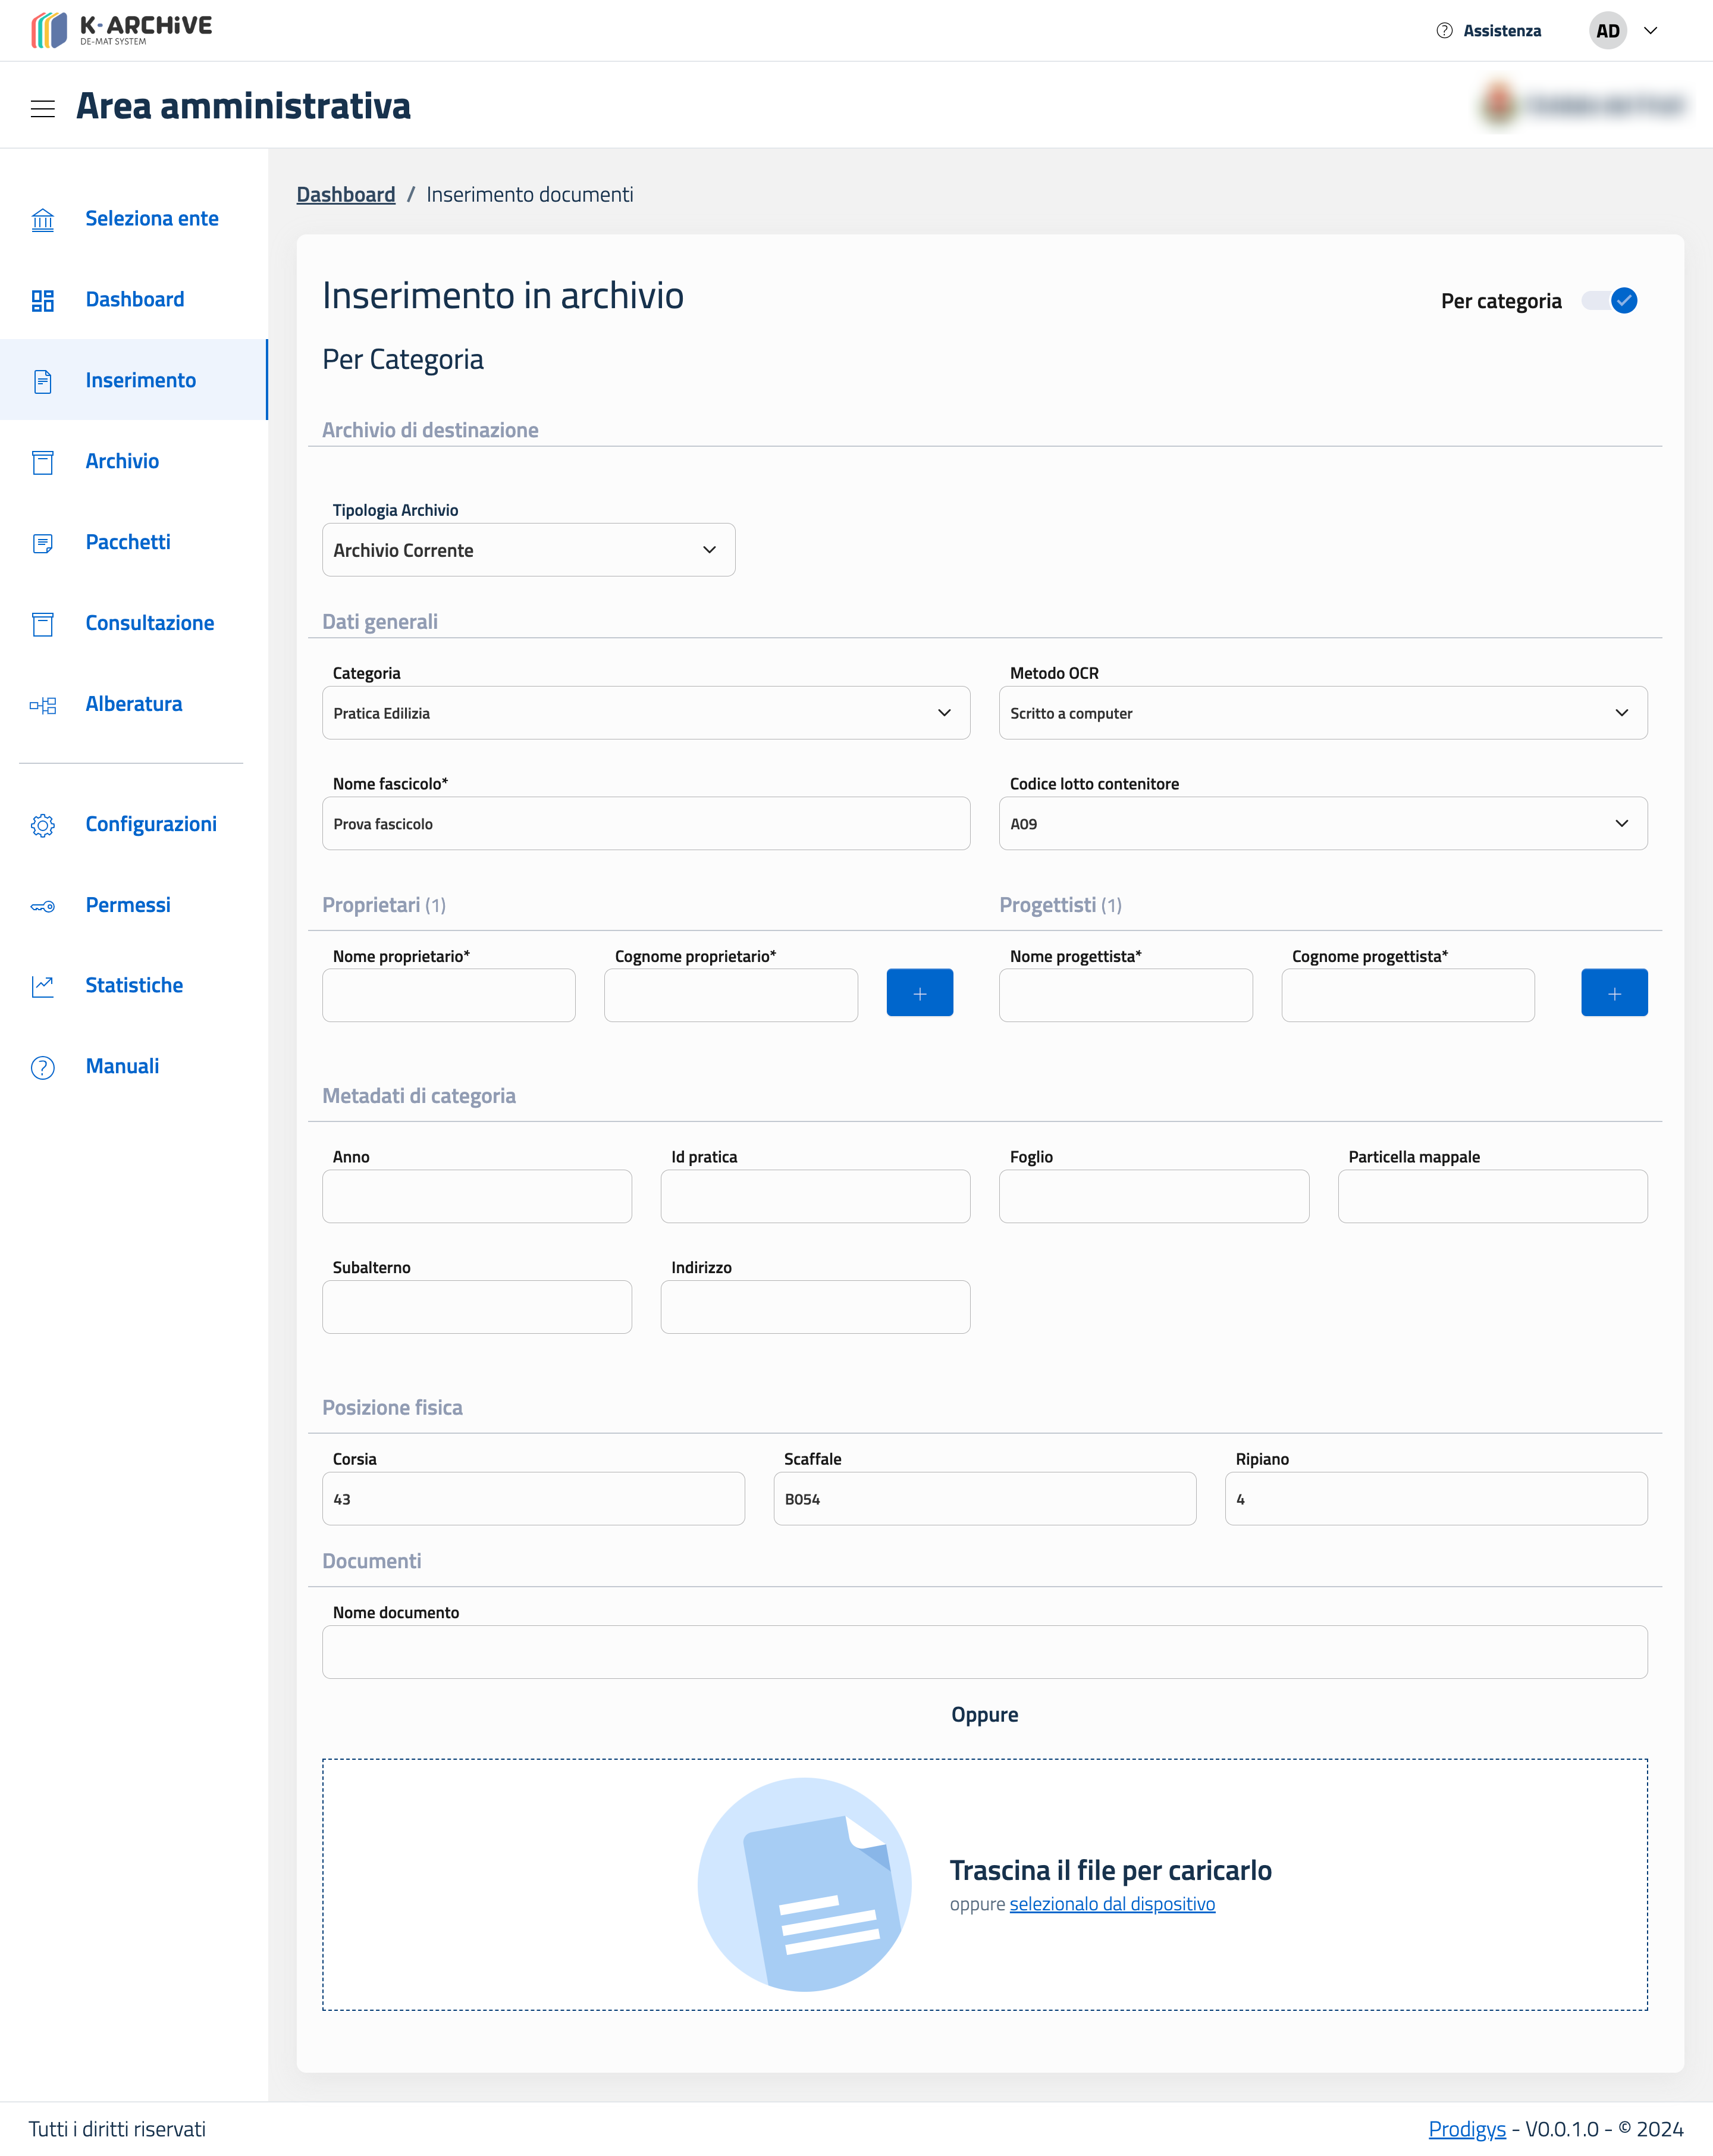Image resolution: width=1713 pixels, height=2156 pixels.
Task: Add another proprietario with plus button
Action: click(x=919, y=993)
